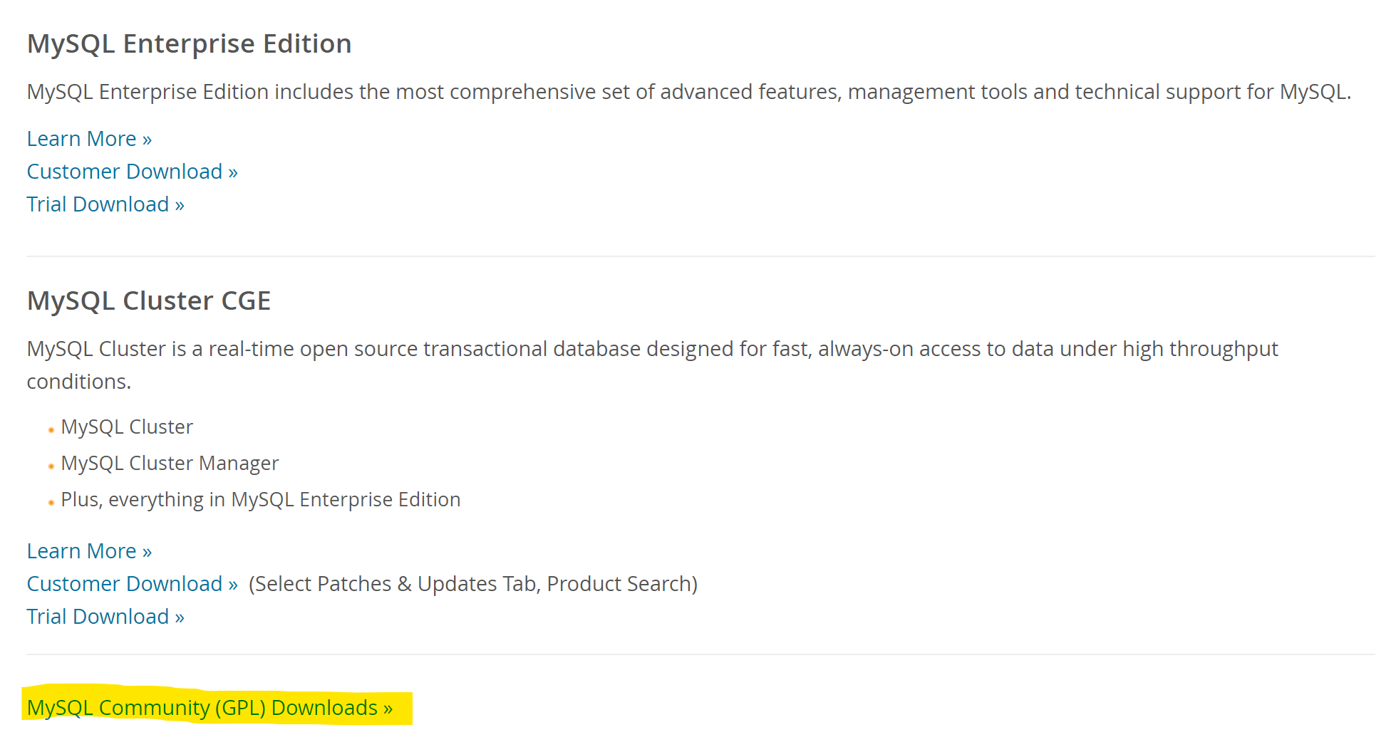The width and height of the screenshot is (1391, 752).
Task: Click the orange bullet beside MySQL Cluster
Action: [x=51, y=430]
